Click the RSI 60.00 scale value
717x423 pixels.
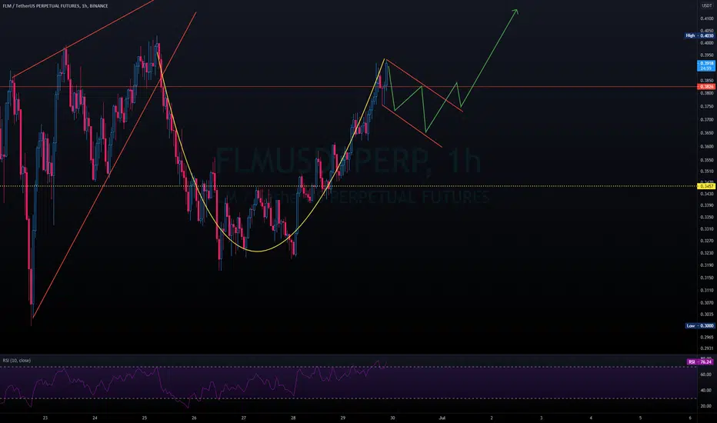pyautogui.click(x=706, y=374)
